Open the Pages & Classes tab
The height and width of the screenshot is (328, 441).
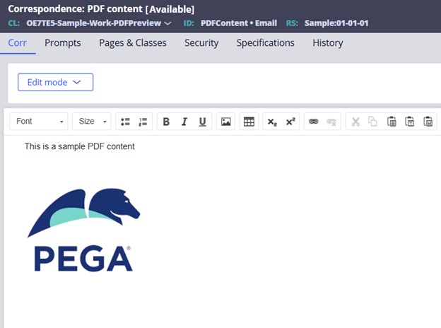133,42
